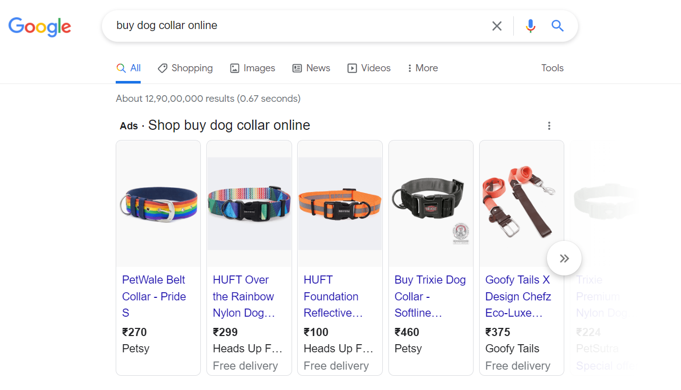Open the search Tools options
Image resolution: width=681 pixels, height=390 pixels.
coord(552,68)
